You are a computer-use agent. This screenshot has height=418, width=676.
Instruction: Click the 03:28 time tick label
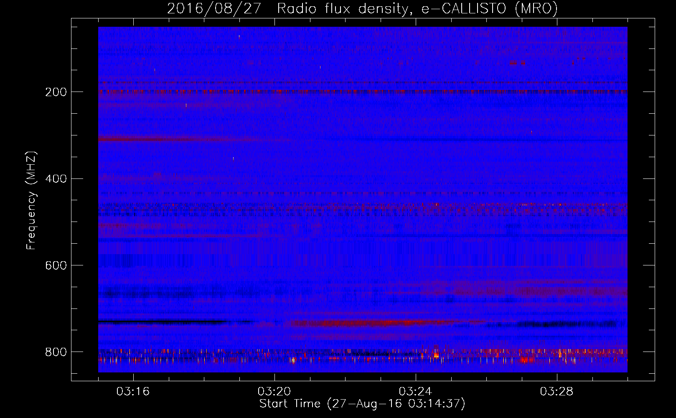(x=557, y=392)
